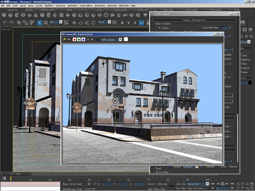Open the All selection filter dropdown
Image resolution: width=255 pixels, height=191 pixels.
(61, 22)
